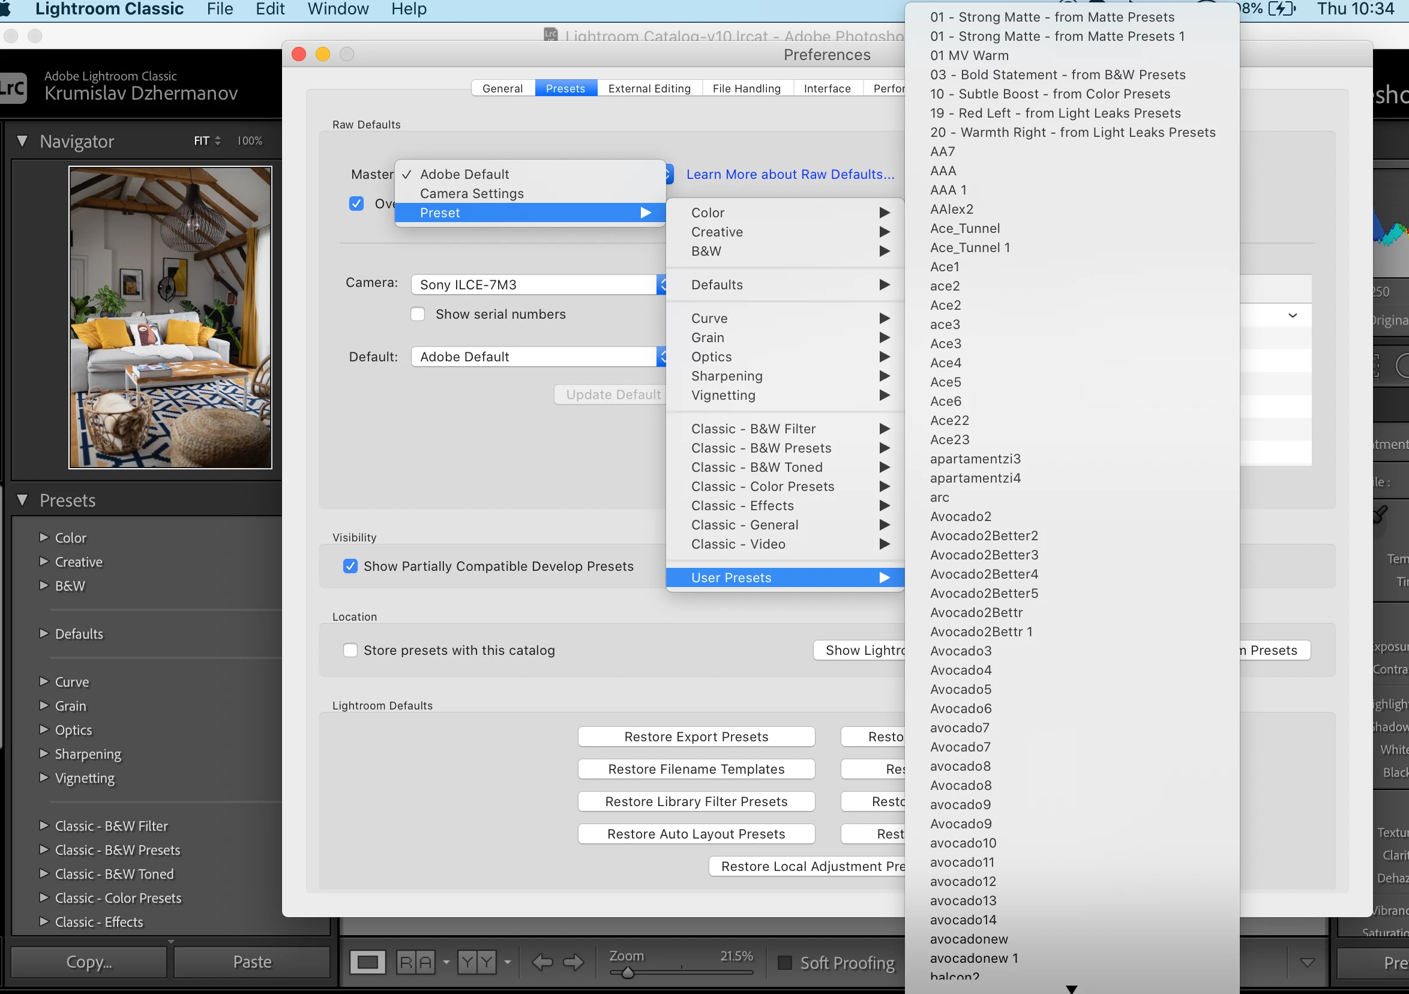Click the Zoom slider handle

(x=627, y=972)
